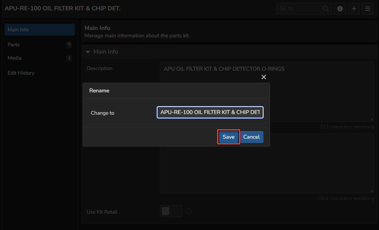Click the Media count badge showing 1
Viewport: 379px width, 230px height.
(x=69, y=58)
